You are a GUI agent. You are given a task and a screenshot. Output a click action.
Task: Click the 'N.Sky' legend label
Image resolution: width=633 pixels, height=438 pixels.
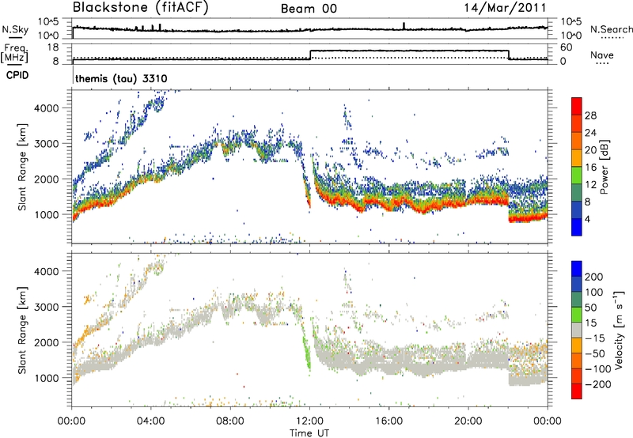(15, 30)
